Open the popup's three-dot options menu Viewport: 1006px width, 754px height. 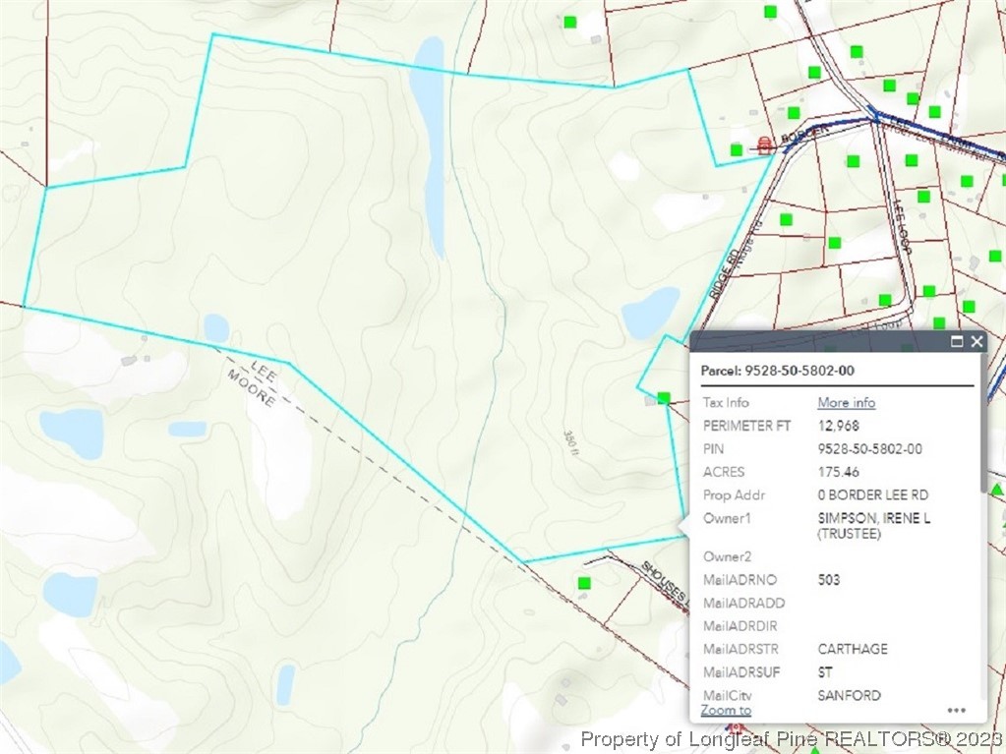pyautogui.click(x=956, y=710)
